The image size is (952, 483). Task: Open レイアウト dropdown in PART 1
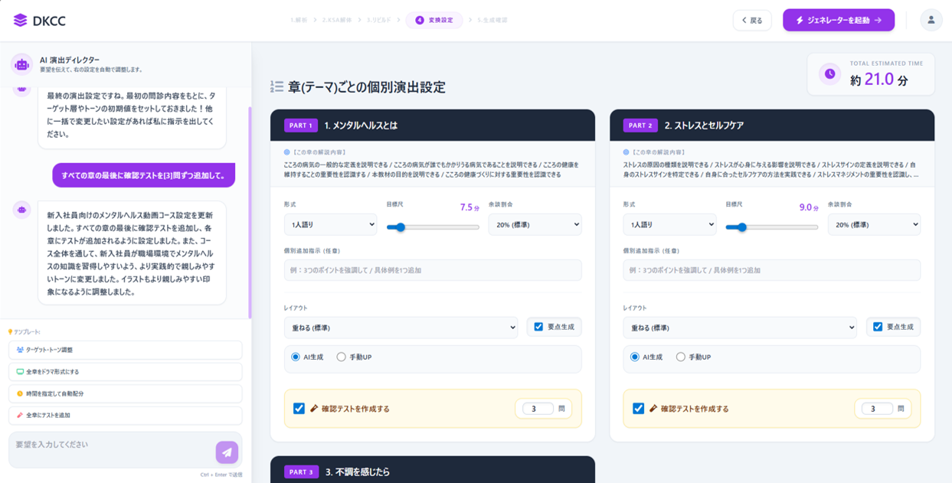(401, 328)
